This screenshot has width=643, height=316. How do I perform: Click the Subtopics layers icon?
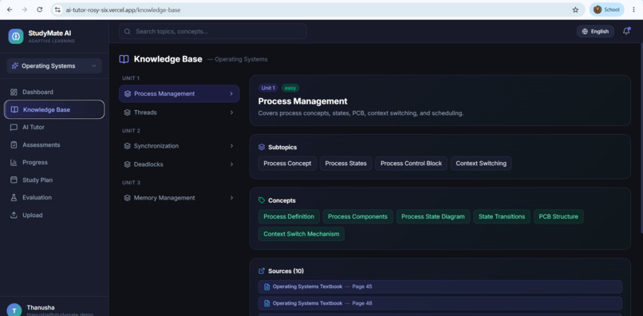(x=262, y=147)
